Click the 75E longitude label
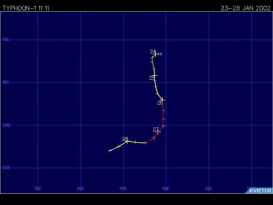Screen dimensions: 273x205 [x=38, y=189]
